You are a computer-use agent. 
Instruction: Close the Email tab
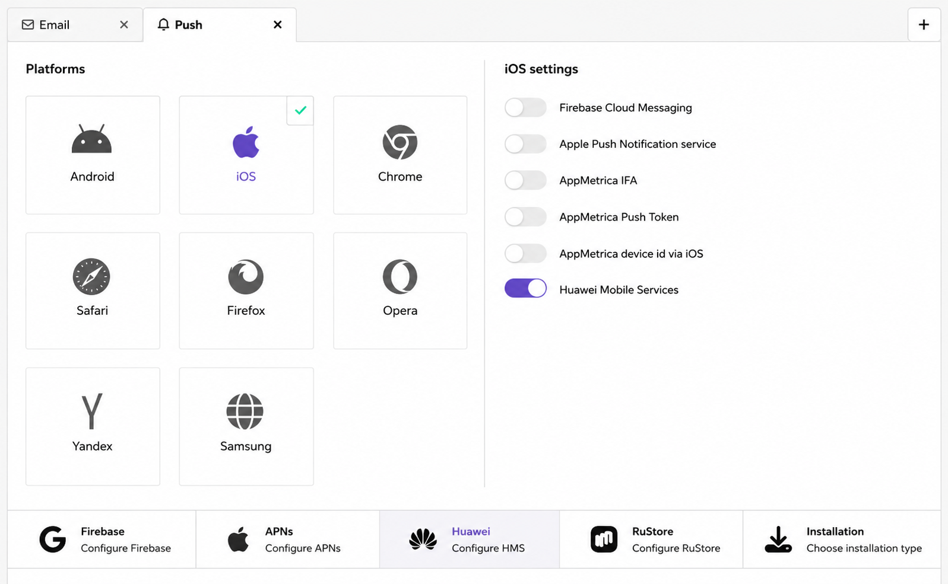coord(123,24)
